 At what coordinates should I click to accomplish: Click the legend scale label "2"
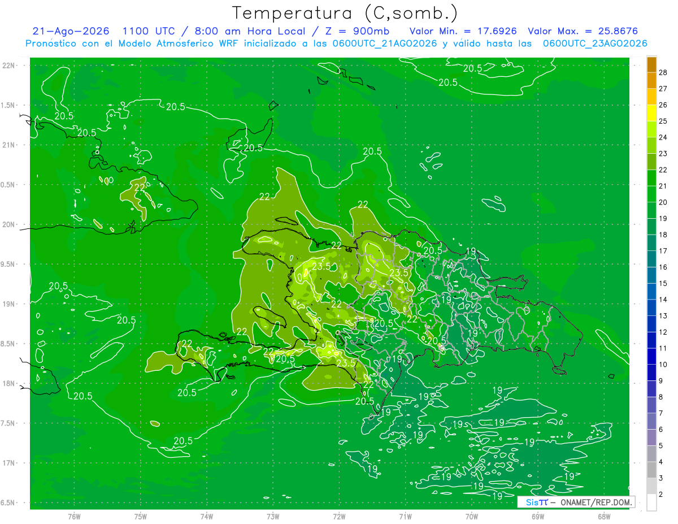click(662, 495)
